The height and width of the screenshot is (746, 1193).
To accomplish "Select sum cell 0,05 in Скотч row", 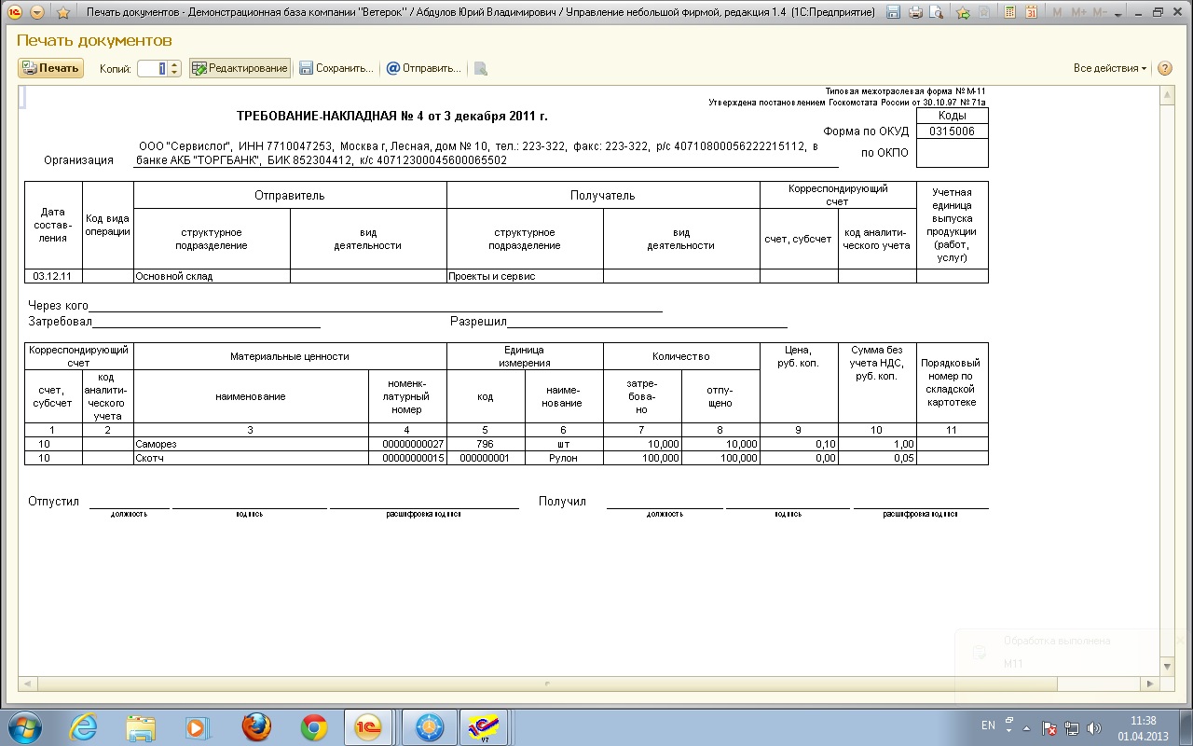I will click(877, 458).
